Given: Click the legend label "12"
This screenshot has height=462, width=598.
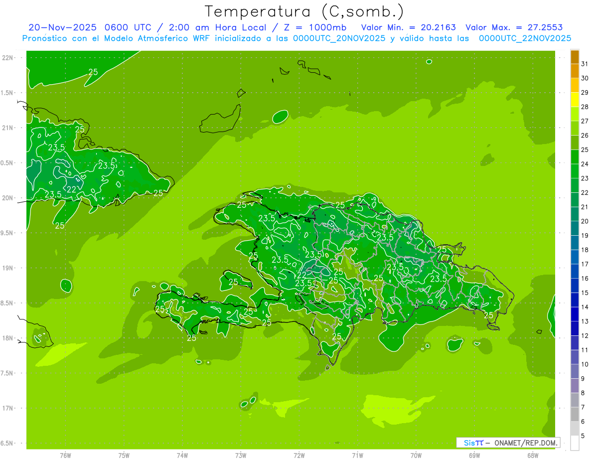Looking at the screenshot, I should click(x=585, y=335).
